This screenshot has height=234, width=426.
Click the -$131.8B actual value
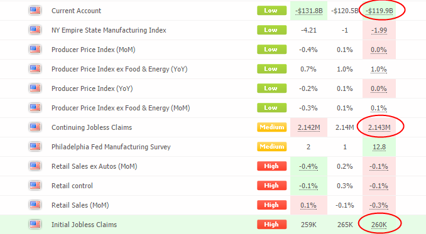click(x=309, y=11)
